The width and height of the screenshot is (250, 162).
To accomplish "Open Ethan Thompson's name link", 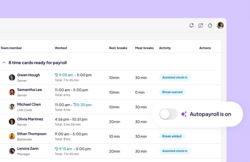I will point(32,134).
